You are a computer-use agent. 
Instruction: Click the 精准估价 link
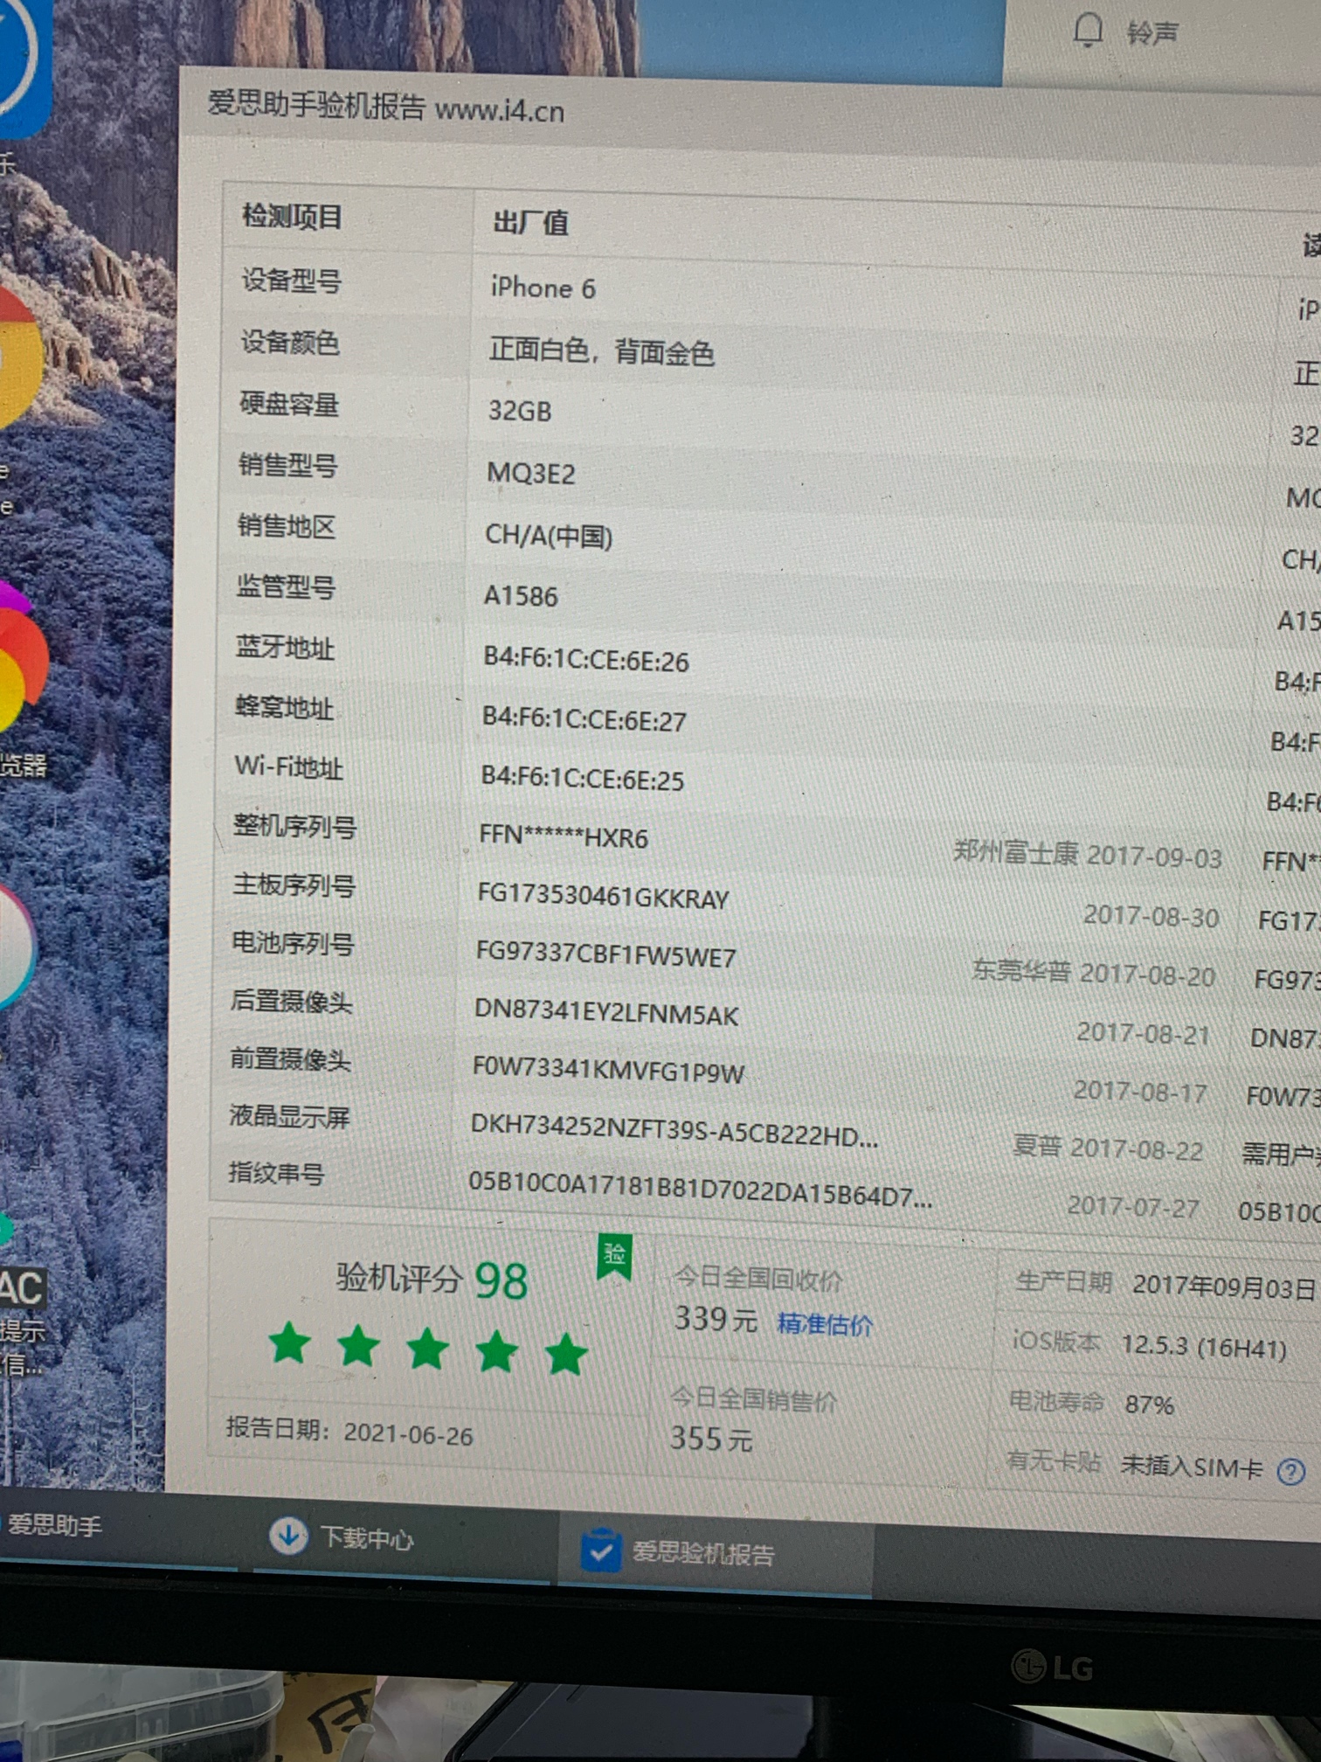[x=825, y=1324]
